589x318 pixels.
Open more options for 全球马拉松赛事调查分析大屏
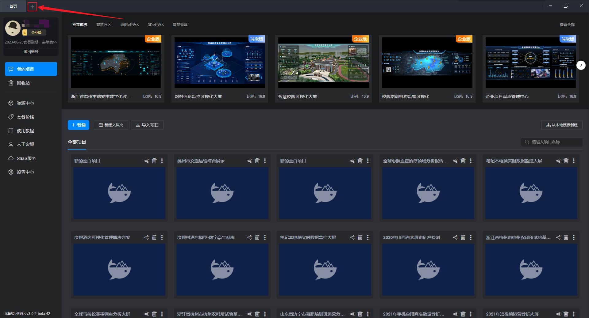pos(162,314)
